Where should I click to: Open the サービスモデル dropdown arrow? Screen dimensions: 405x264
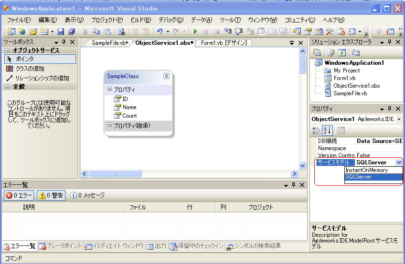pyautogui.click(x=399, y=162)
